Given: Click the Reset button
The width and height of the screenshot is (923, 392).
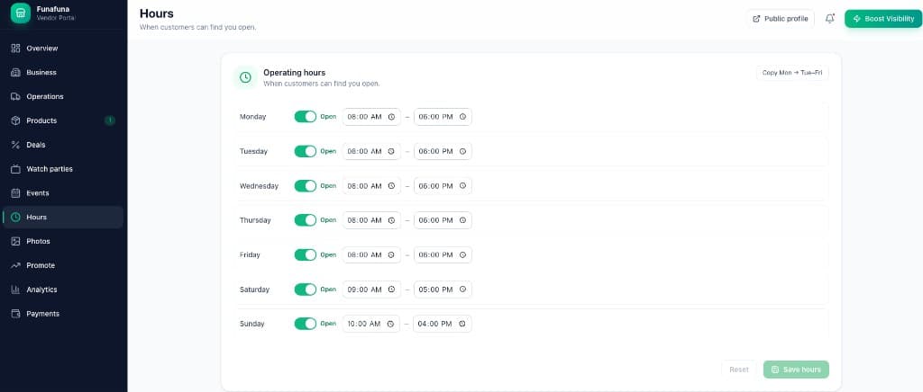Looking at the screenshot, I should tap(739, 370).
